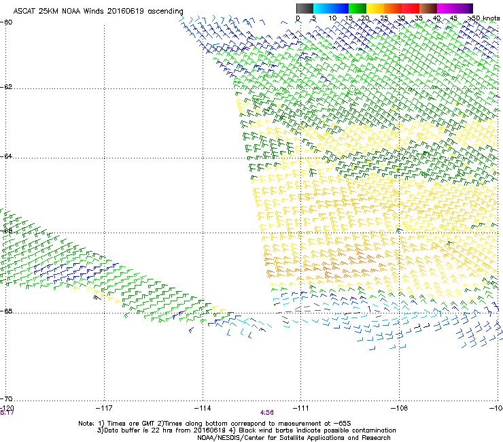Click the longitude label -114

203,408
